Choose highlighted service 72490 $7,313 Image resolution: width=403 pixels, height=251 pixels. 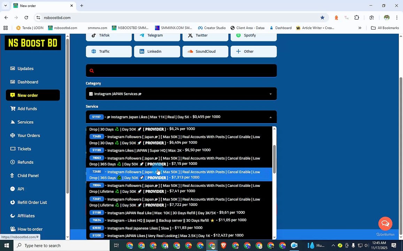tap(179, 174)
